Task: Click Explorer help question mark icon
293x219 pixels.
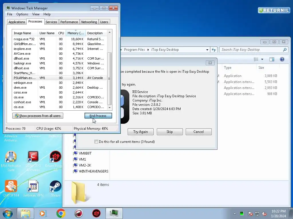Action: pos(282,59)
